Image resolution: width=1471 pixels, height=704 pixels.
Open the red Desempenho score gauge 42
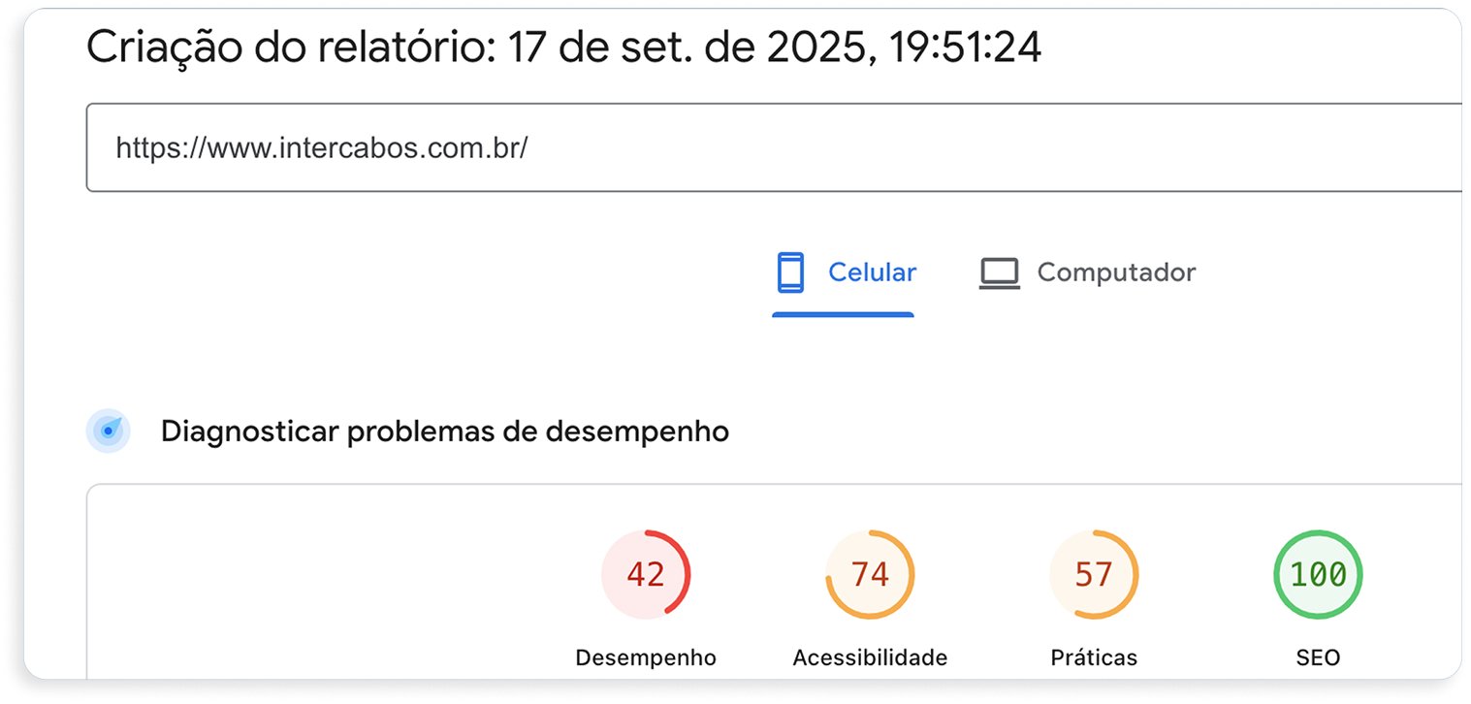point(646,575)
